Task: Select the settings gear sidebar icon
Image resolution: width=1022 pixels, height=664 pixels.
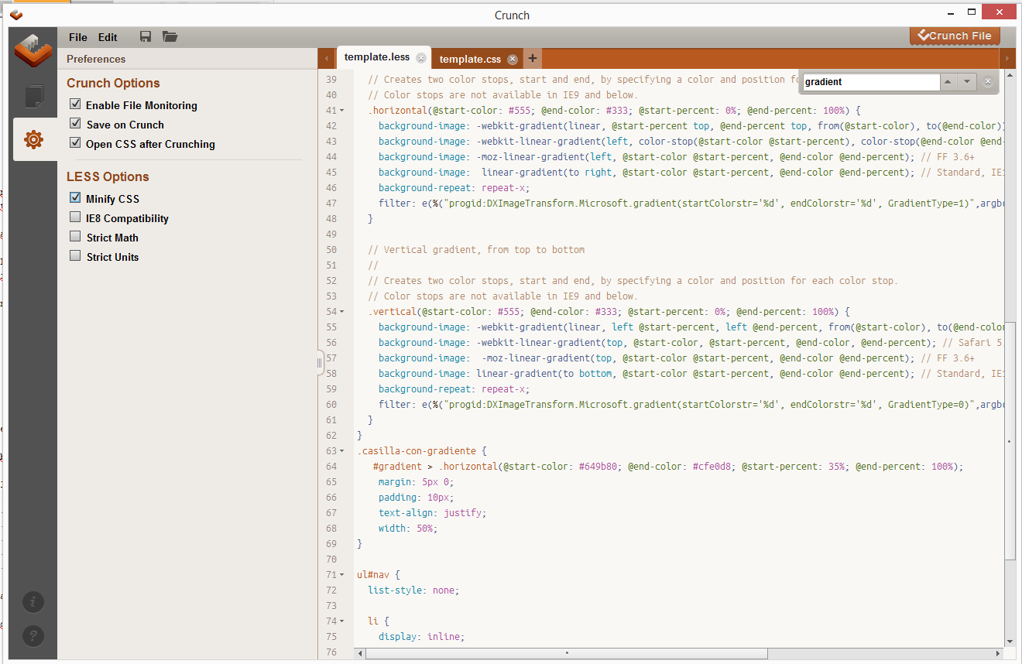Action: (x=33, y=139)
